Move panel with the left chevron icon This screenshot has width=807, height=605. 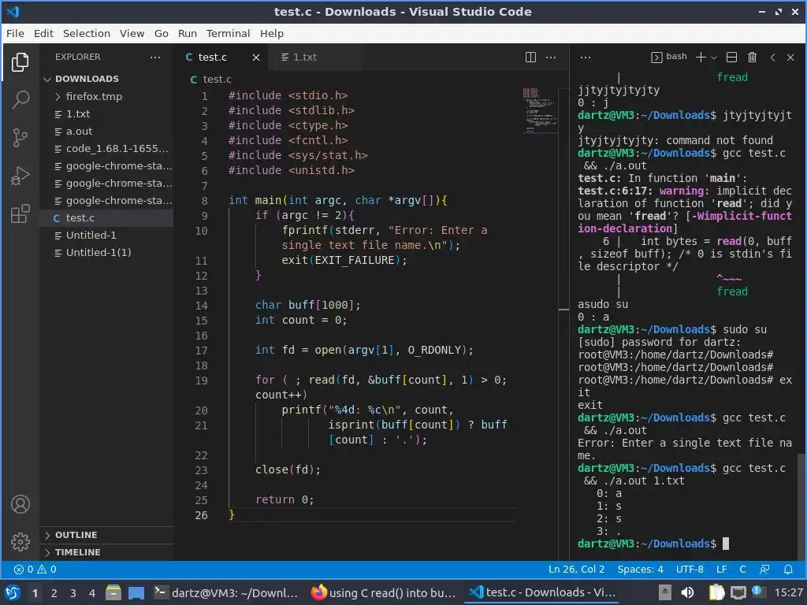[x=772, y=57]
